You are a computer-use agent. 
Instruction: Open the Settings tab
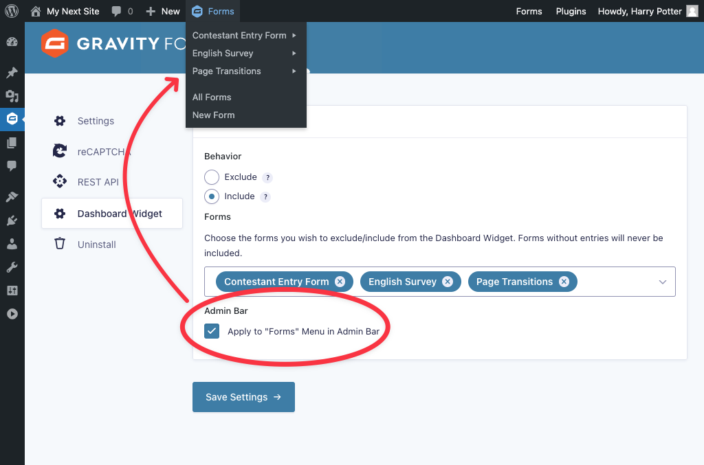[x=96, y=121]
